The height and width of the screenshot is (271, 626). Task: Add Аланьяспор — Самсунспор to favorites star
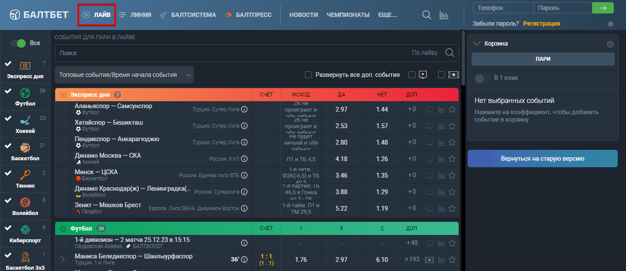pyautogui.click(x=452, y=109)
